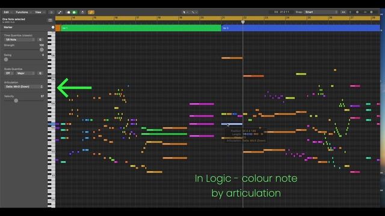385x216 pixels.
Task: Open the Time Quantize 1/8 Note dropdown
Action: pos(20,40)
